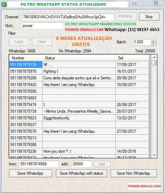
Task: Click the Working.. button
Action: (x=126, y=17)
